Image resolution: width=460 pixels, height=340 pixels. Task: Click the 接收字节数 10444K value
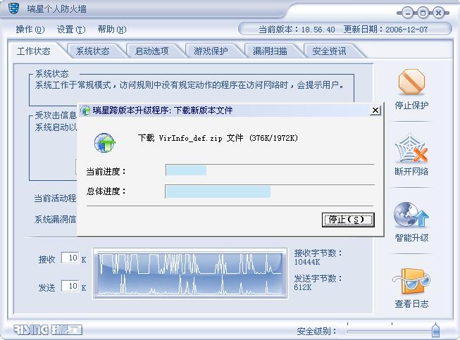[x=307, y=262]
